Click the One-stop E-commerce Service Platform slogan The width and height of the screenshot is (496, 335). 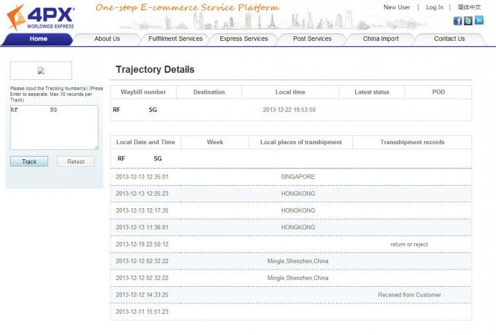[x=188, y=7]
